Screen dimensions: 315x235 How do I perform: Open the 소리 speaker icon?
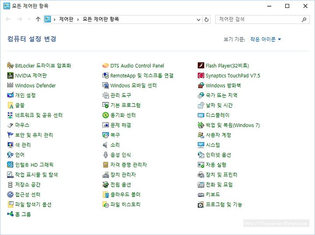pyautogui.click(x=105, y=145)
